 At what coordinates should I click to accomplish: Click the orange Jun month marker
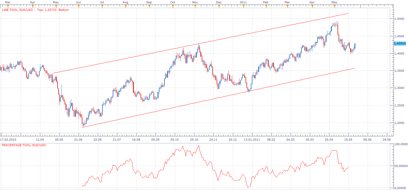pos(79,6)
